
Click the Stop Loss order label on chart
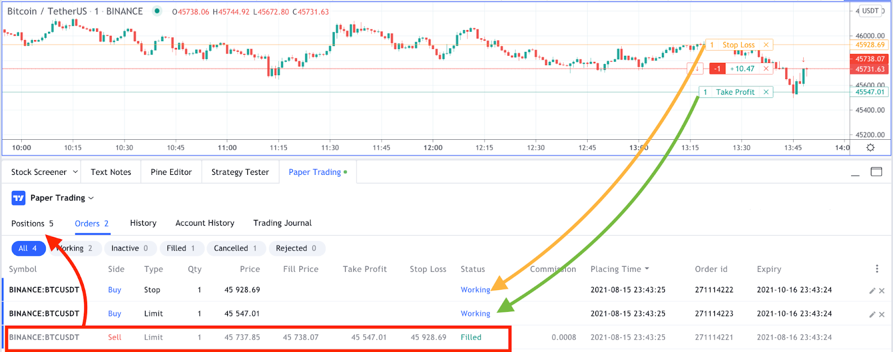[738, 45]
